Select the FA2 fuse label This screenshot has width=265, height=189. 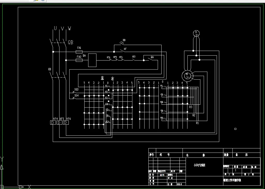click(x=79, y=57)
